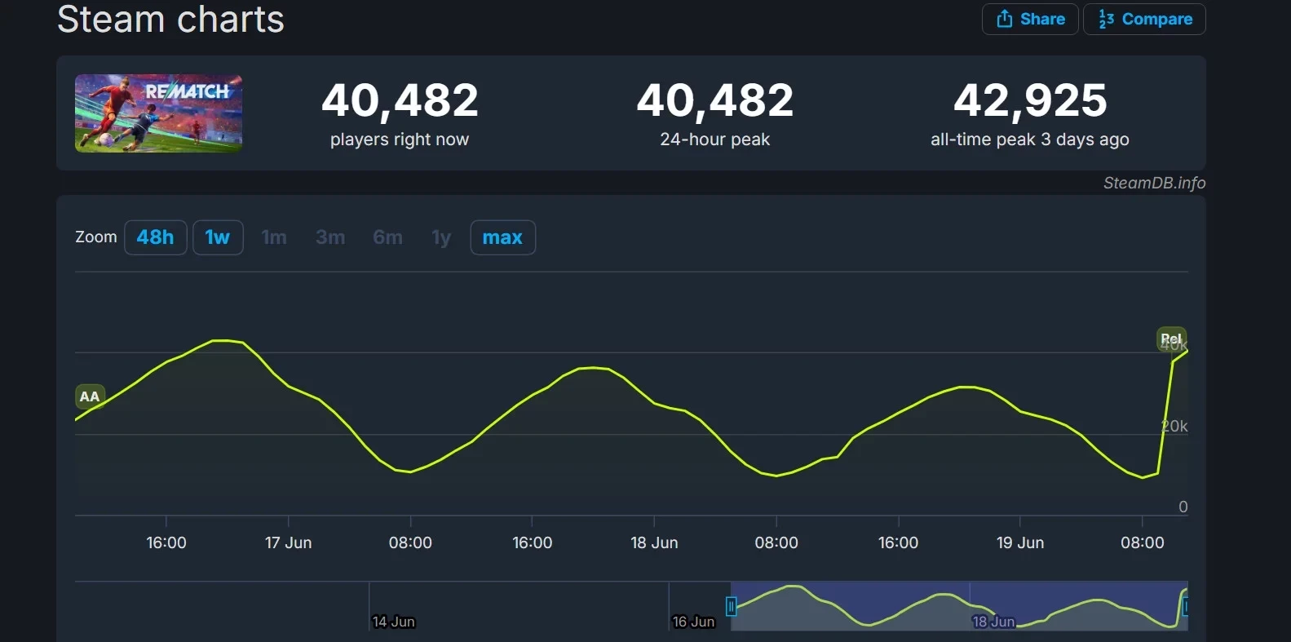Click the 40,482 players right now figure
The image size is (1291, 642).
[x=400, y=100]
